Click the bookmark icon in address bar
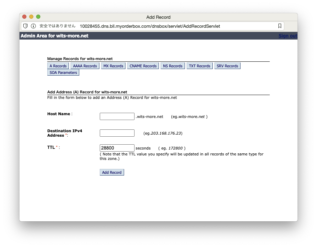Viewport: 317px width, 247px height. click(x=279, y=26)
